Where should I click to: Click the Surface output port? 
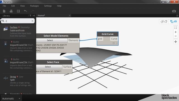click(67, 67)
